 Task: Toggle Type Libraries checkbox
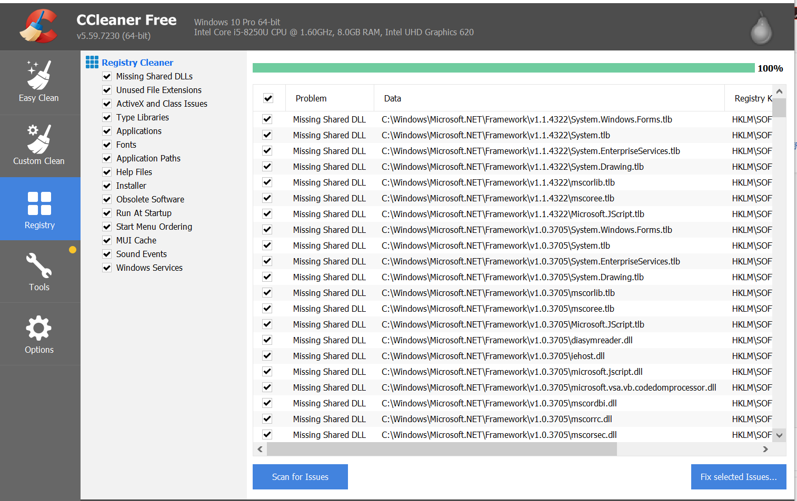(x=107, y=117)
